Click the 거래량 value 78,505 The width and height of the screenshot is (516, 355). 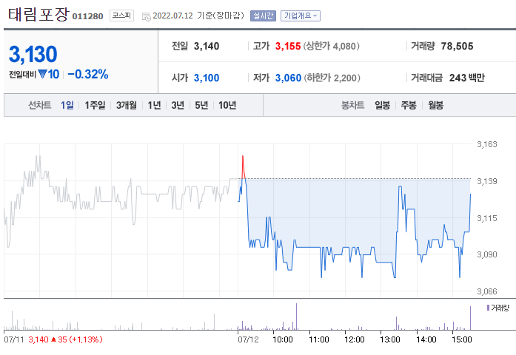click(457, 46)
